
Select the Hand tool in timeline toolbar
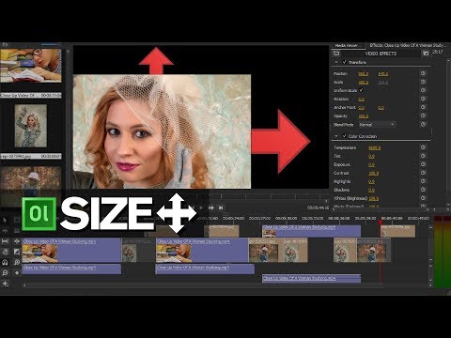click(x=5, y=252)
